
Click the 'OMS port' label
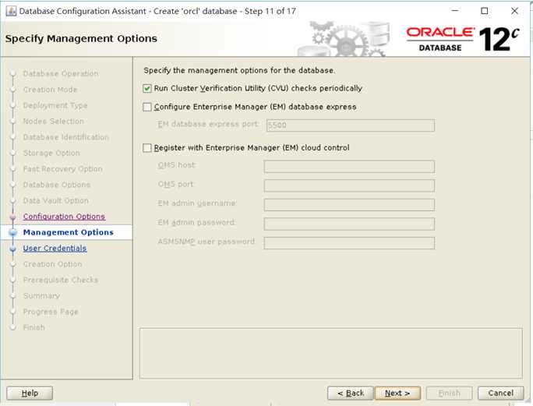[x=176, y=184]
